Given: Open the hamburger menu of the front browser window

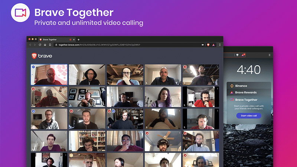Looking at the screenshot, I should coord(220,45).
